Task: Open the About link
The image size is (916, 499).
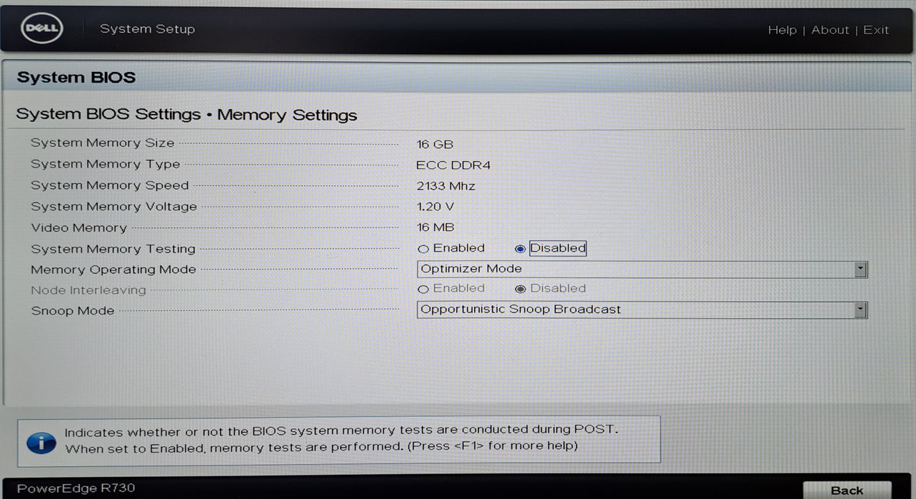Action: point(830,30)
